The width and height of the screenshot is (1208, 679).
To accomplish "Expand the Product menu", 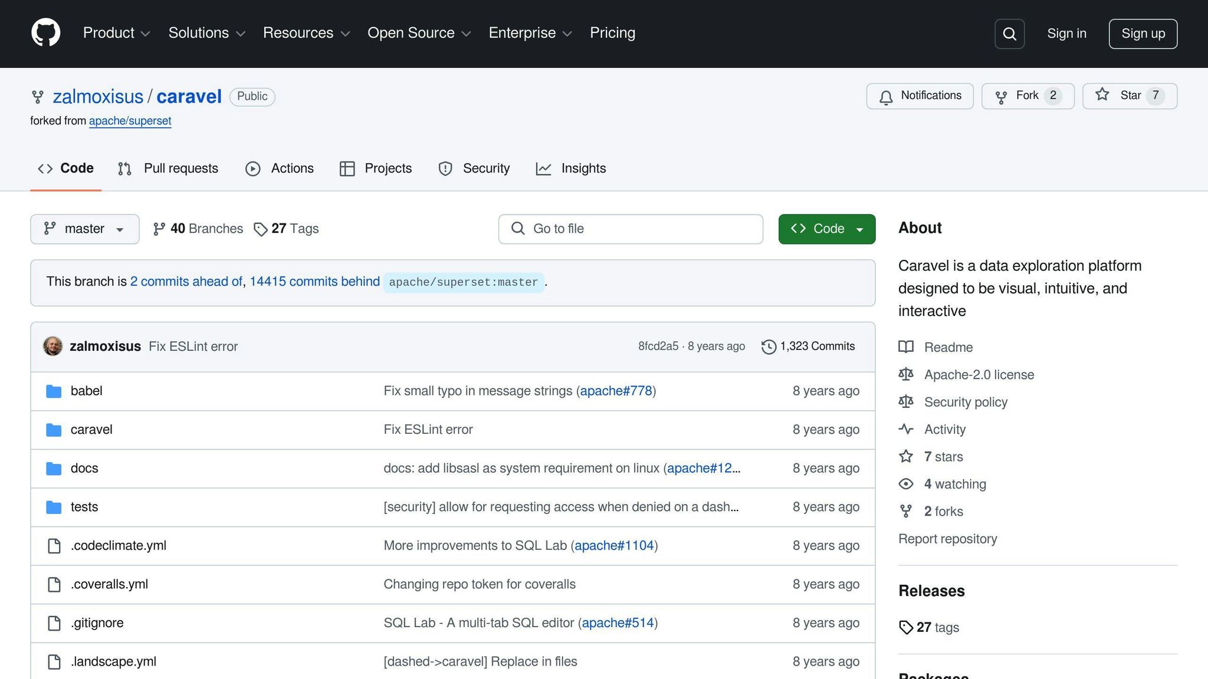I will point(116,33).
